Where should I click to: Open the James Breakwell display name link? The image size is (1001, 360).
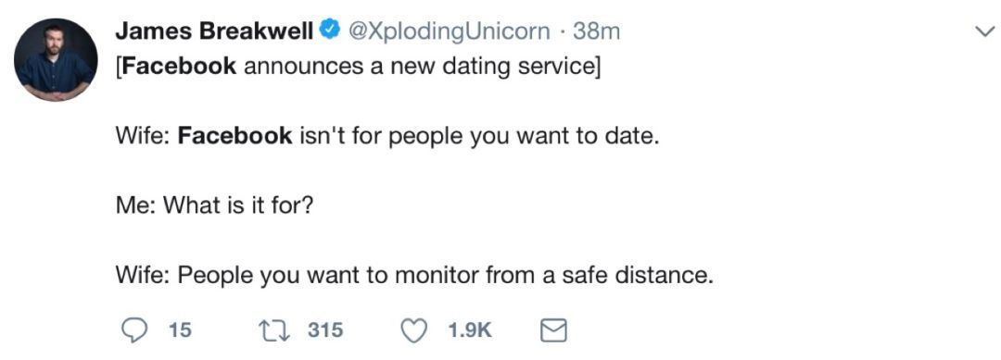point(214,31)
